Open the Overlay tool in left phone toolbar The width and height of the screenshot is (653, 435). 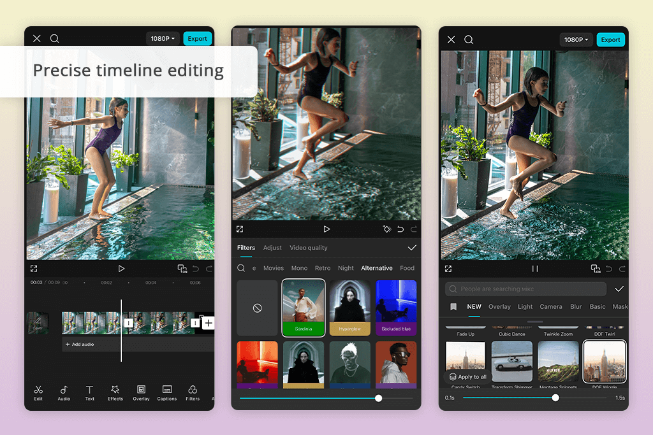coord(141,392)
